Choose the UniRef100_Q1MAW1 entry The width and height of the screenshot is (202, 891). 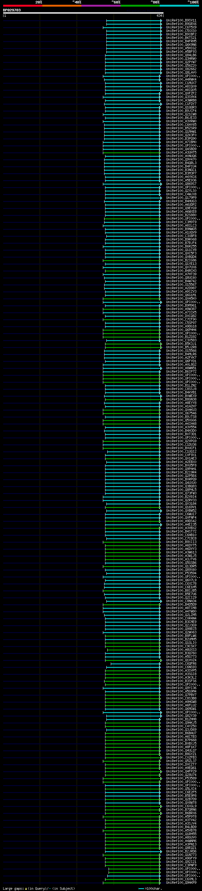point(181,131)
